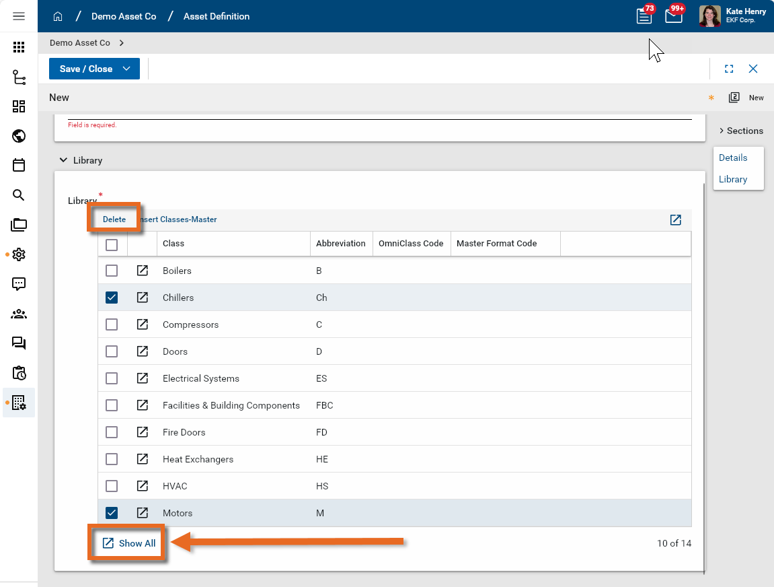Toggle the select-all header checkbox
Viewport: 774px width, 587px height.
(112, 244)
